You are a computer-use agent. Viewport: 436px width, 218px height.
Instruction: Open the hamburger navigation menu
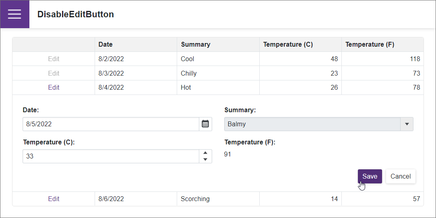(x=14, y=14)
